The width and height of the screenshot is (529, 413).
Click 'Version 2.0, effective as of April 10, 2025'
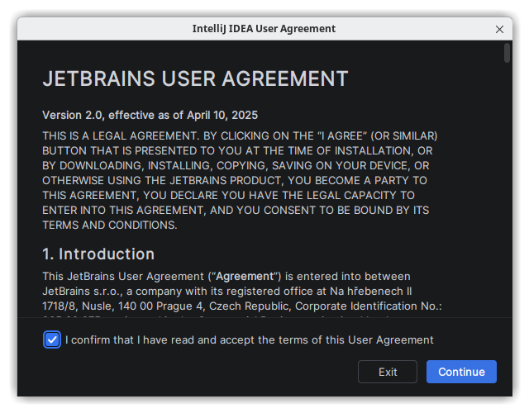[150, 115]
